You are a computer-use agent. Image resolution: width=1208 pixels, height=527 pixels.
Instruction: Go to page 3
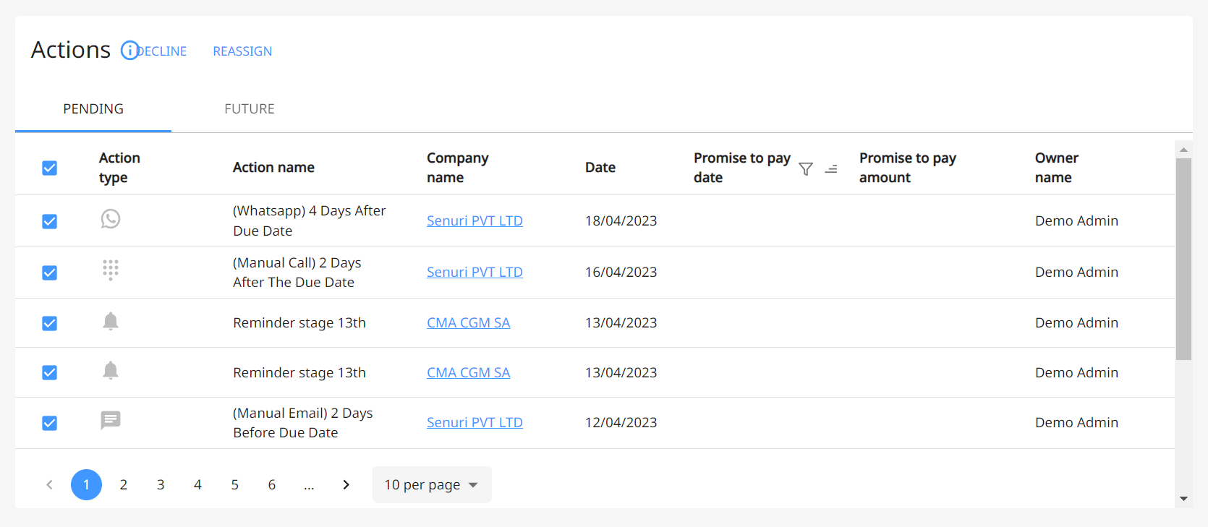(x=161, y=484)
